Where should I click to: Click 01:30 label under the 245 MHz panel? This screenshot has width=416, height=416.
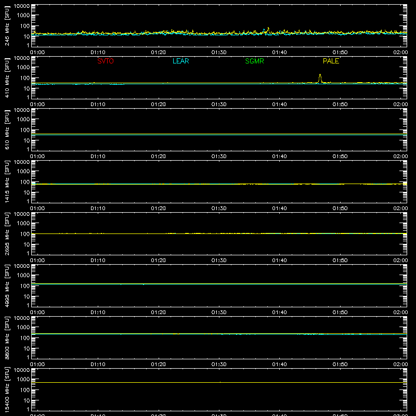[219, 53]
